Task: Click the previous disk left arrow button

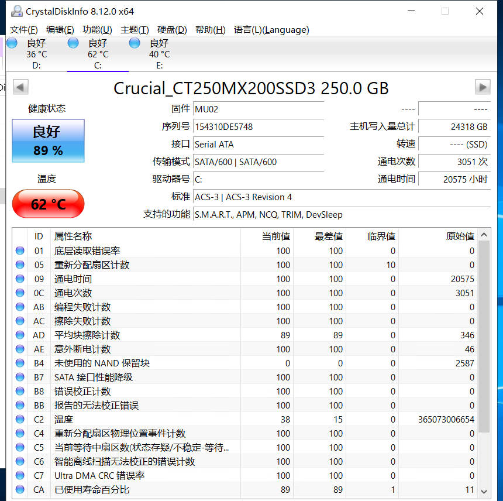Action: 20,87
